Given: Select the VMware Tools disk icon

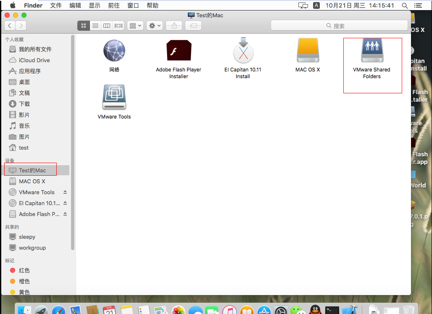Looking at the screenshot, I should pos(114,98).
